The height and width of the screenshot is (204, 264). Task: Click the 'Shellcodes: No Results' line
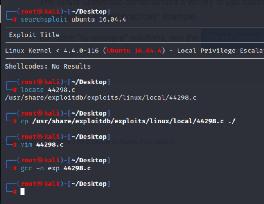pos(48,67)
